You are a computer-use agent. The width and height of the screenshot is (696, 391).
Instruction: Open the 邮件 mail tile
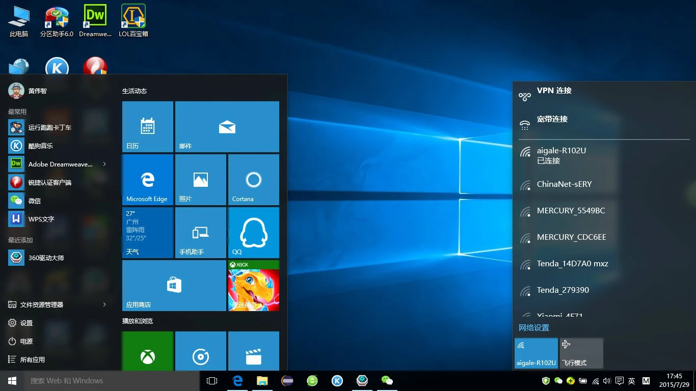point(227,126)
